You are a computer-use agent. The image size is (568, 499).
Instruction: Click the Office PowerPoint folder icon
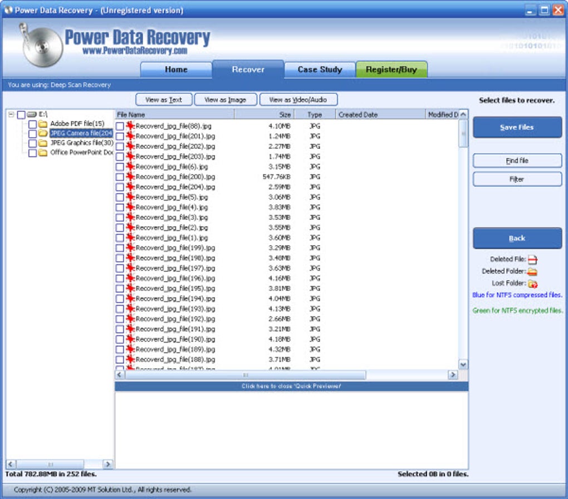click(43, 153)
